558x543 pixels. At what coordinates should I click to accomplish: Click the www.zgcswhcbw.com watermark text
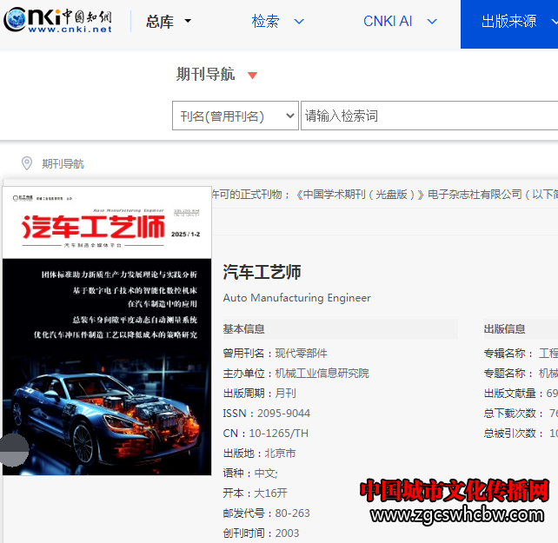click(456, 515)
